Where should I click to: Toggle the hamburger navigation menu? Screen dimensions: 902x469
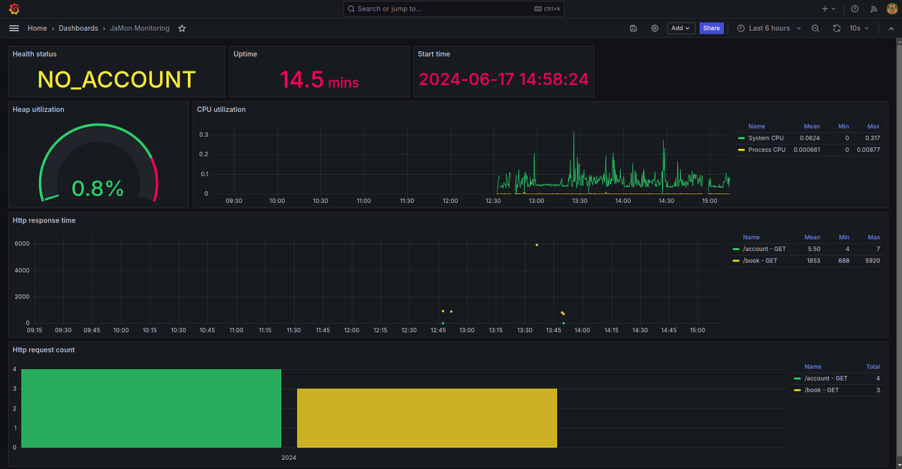(14, 28)
